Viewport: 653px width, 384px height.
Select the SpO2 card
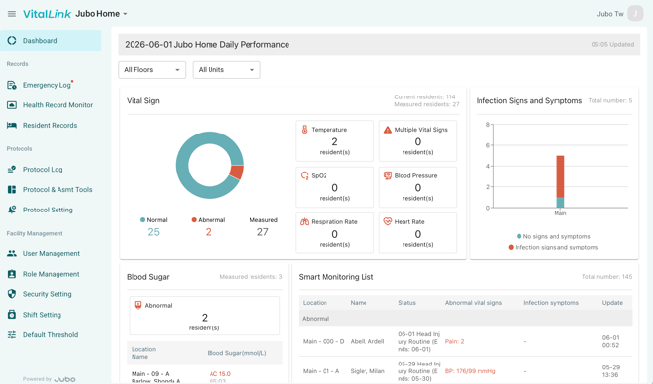click(x=335, y=187)
